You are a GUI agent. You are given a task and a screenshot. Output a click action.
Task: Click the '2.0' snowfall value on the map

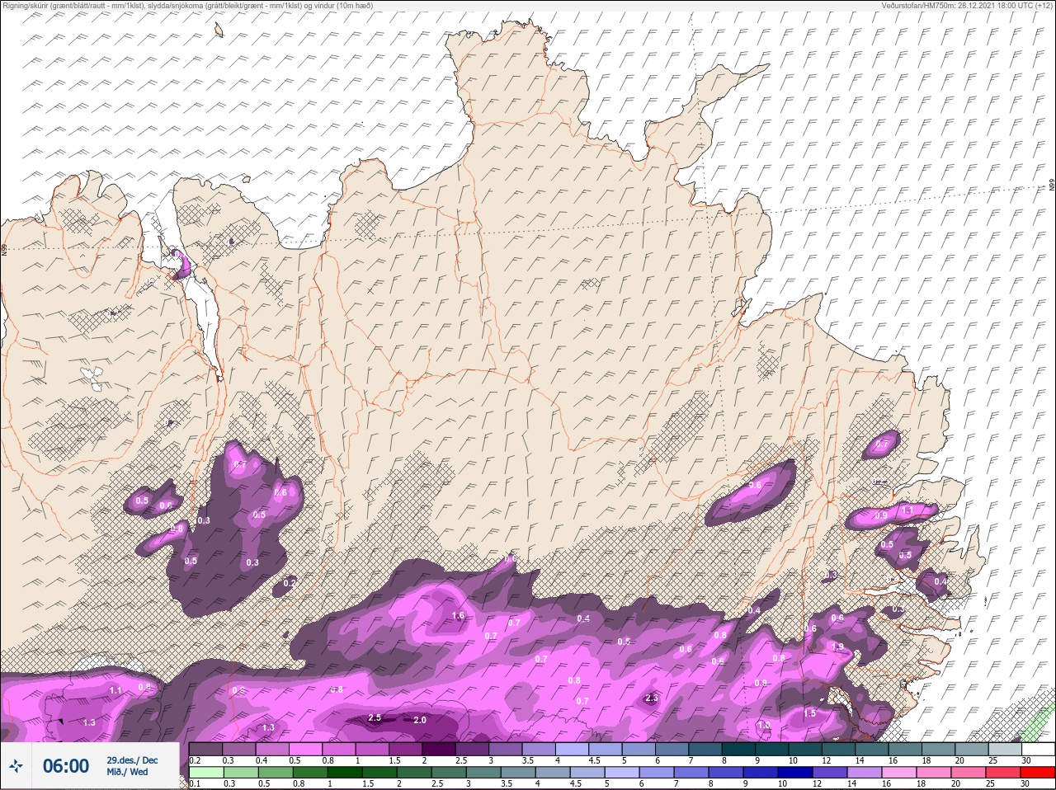point(419,720)
